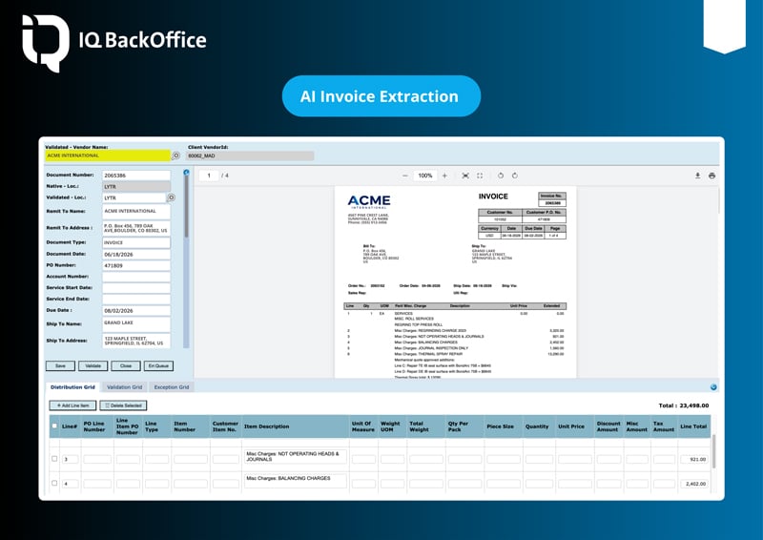The width and height of the screenshot is (763, 540).
Task: Click the Remit To Address field
Action: [136, 228]
